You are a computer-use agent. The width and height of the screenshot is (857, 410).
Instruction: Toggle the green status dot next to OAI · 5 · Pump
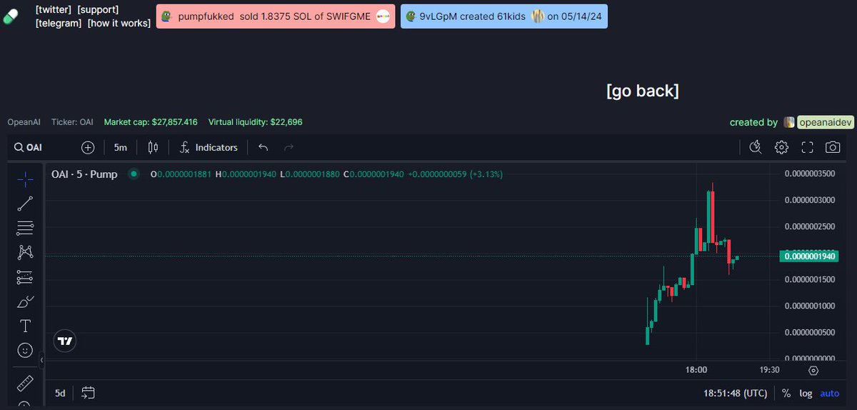[133, 174]
